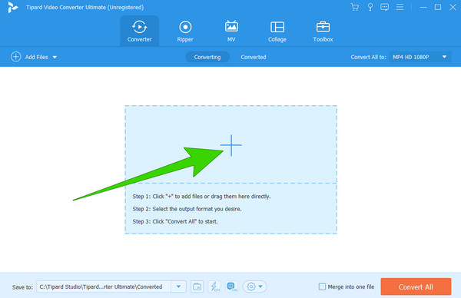
Task: Open Convert All to format dropdown
Action: tap(420, 57)
